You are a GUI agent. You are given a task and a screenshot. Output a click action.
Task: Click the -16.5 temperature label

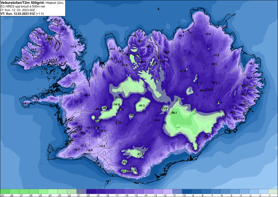tap(25, 103)
